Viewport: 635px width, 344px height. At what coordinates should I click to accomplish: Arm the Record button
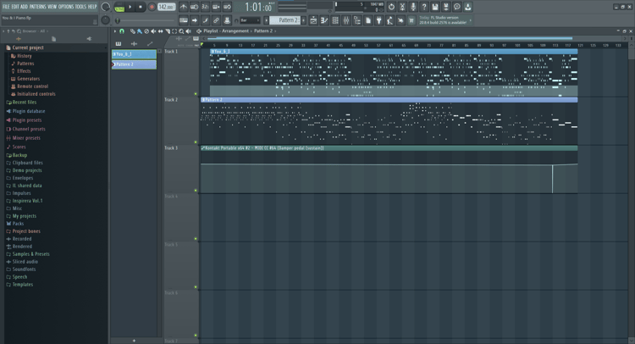pyautogui.click(x=152, y=7)
